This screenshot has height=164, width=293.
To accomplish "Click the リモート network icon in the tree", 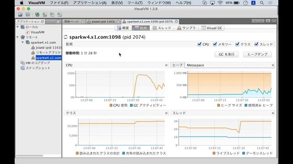I will tap(23, 37).
